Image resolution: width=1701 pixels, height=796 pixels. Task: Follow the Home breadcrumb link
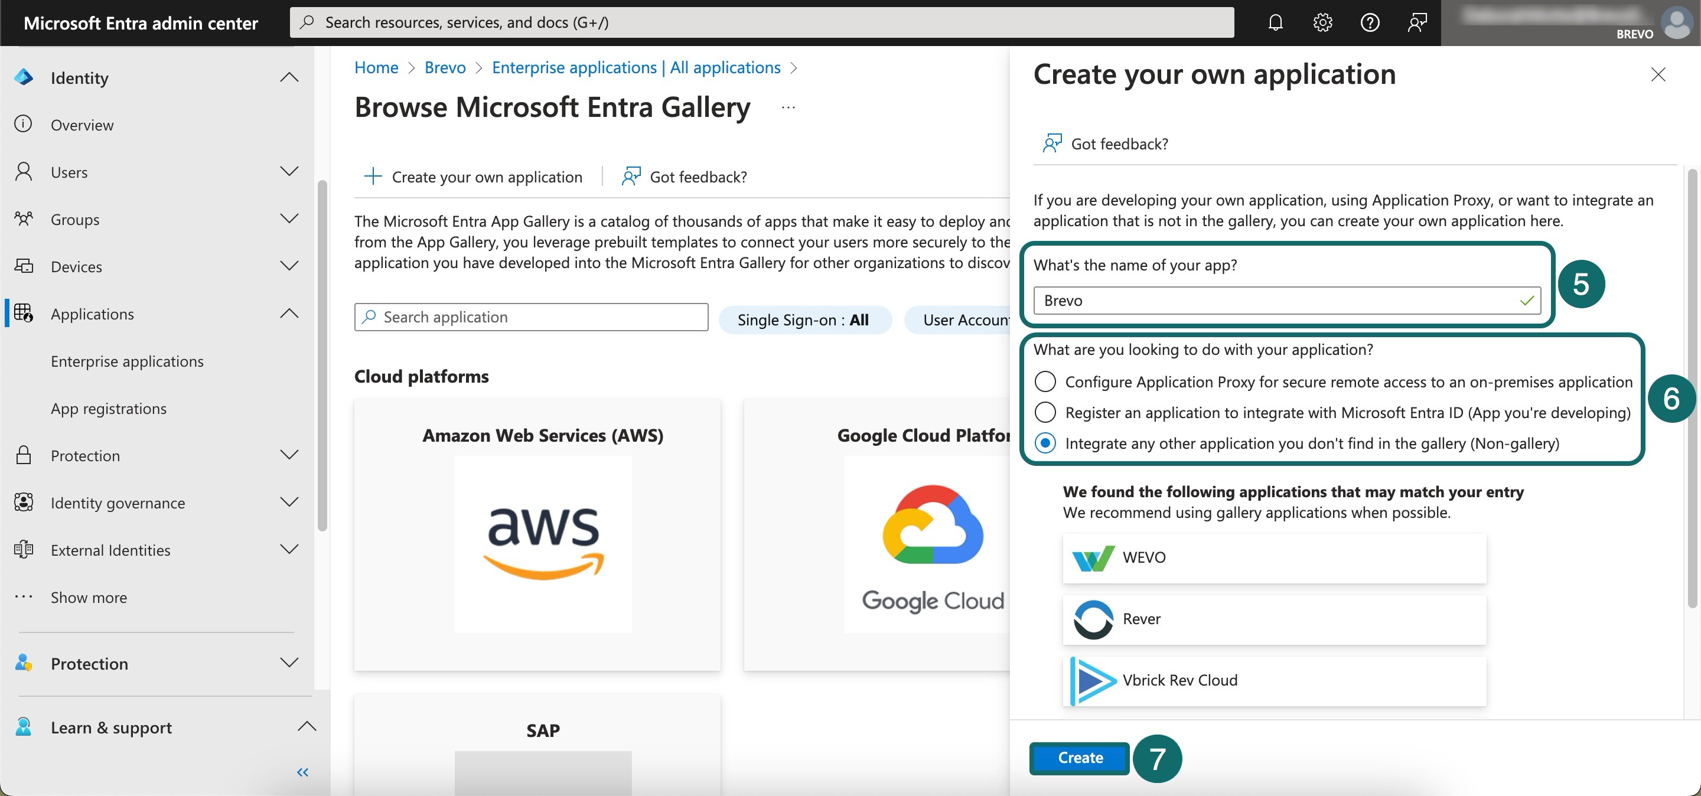[375, 67]
